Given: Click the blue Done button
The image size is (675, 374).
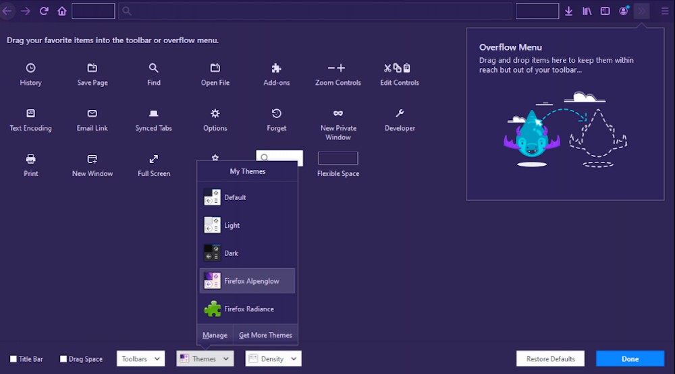Looking at the screenshot, I should click(630, 359).
